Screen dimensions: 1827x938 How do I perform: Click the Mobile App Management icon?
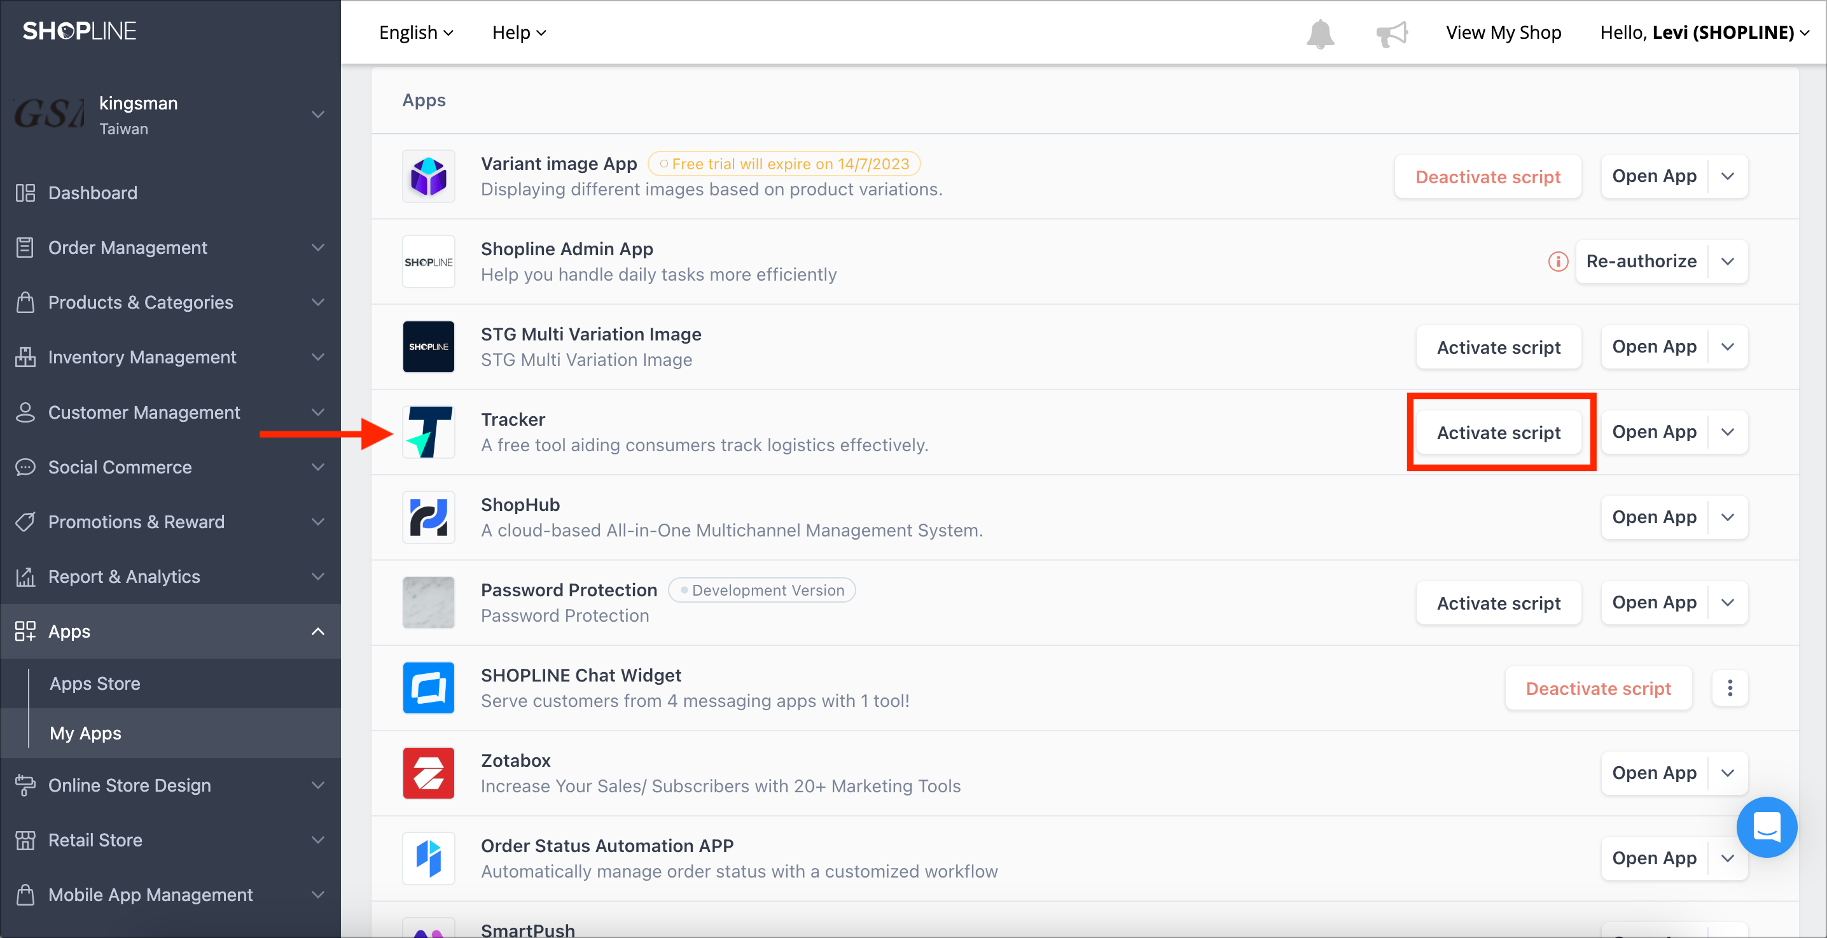[x=25, y=894]
